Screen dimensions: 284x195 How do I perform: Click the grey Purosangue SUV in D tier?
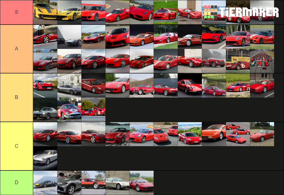pyautogui.click(x=69, y=182)
